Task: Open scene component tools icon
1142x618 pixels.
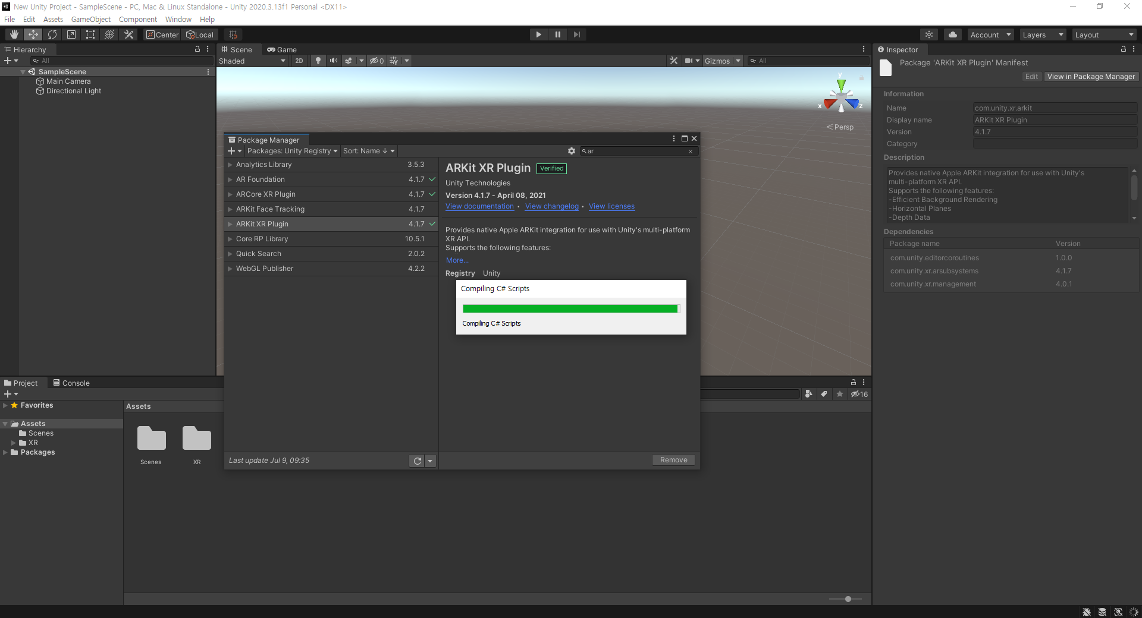Action: [x=673, y=61]
